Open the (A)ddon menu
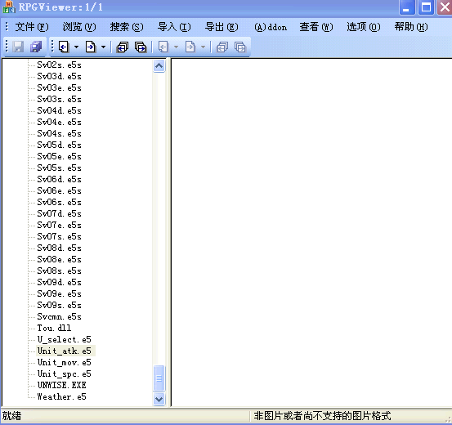 (271, 27)
